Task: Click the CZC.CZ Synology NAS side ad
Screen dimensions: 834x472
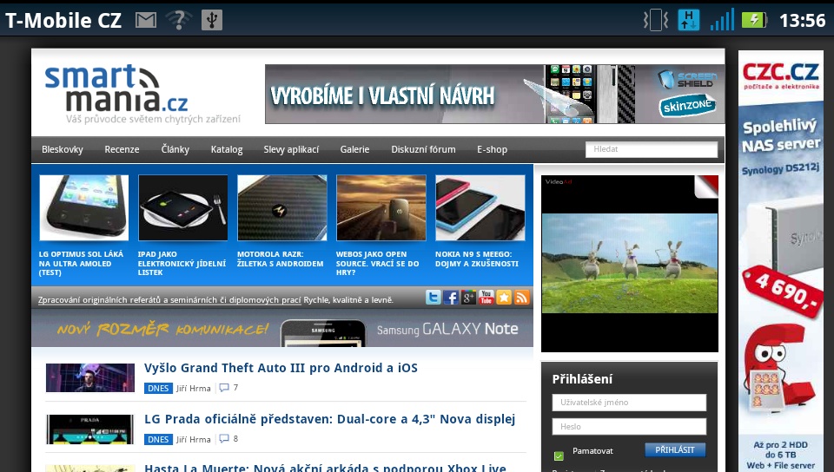Action: click(781, 261)
